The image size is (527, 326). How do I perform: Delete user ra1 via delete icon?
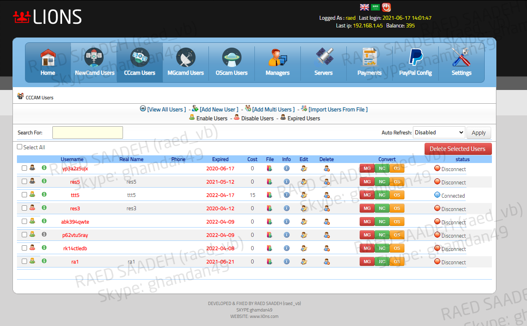click(x=327, y=261)
